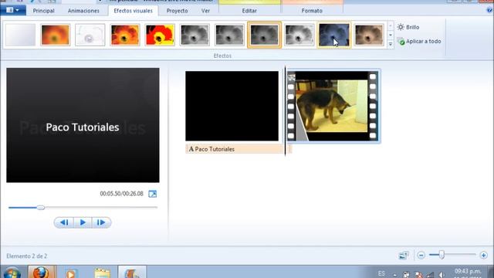Viewport: 494px width, 278px height.
Task: Select the dog video clip
Action: pos(332,106)
